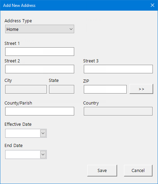Image resolution: width=158 pixels, height=184 pixels.
Task: Click the Country field
Action: pyautogui.click(x=118, y=111)
